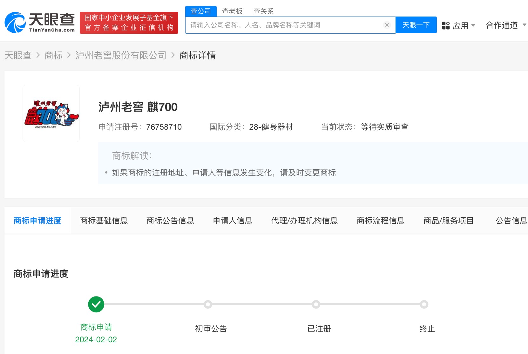Select the 商品/服务项目 tab
528x354 pixels.
click(449, 221)
